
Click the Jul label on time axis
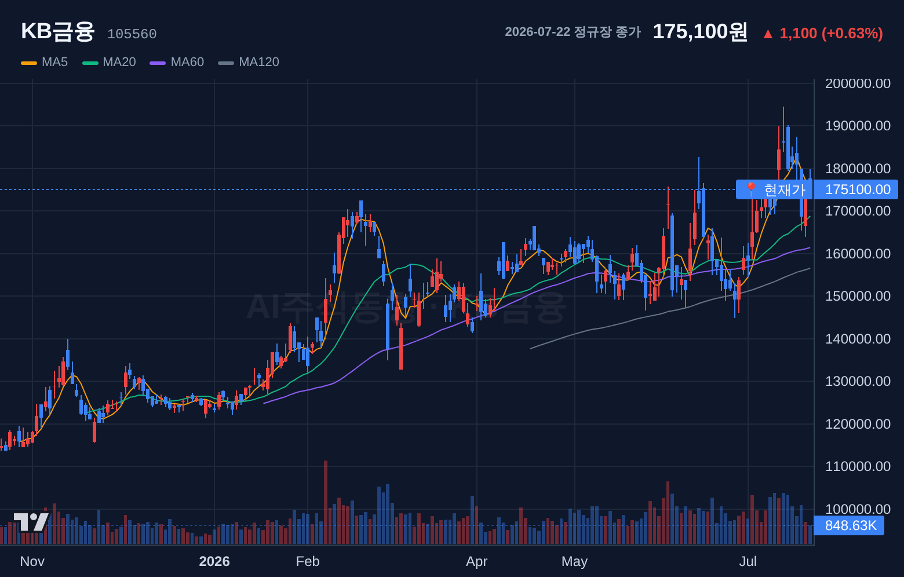point(748,561)
